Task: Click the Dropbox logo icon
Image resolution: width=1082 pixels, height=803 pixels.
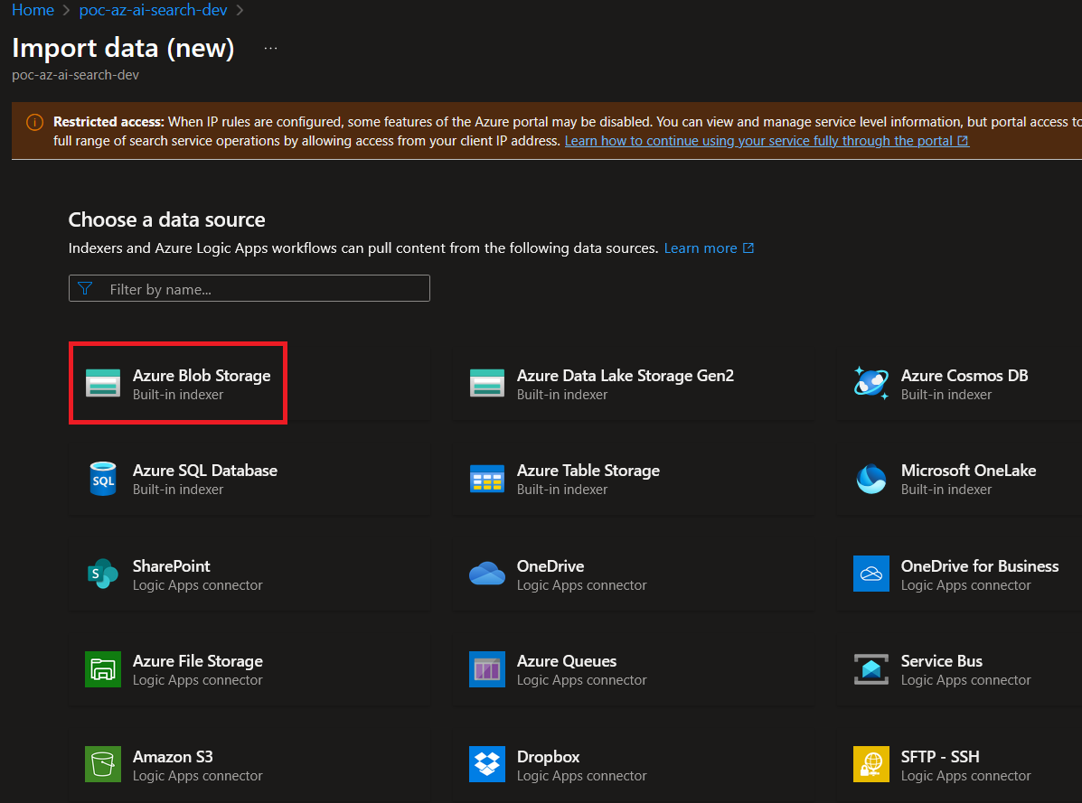Action: tap(486, 764)
